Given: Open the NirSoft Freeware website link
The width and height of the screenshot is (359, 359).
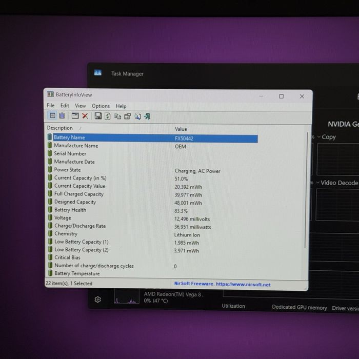Looking at the screenshot, I should [222, 284].
